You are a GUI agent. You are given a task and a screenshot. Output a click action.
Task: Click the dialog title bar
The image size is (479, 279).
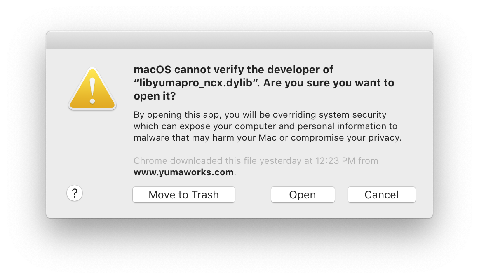coord(239,40)
